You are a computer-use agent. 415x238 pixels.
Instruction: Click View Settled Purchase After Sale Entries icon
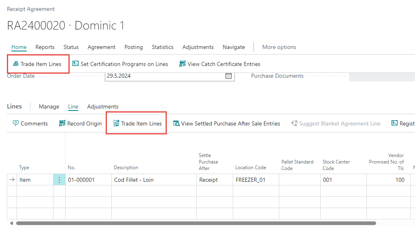176,123
